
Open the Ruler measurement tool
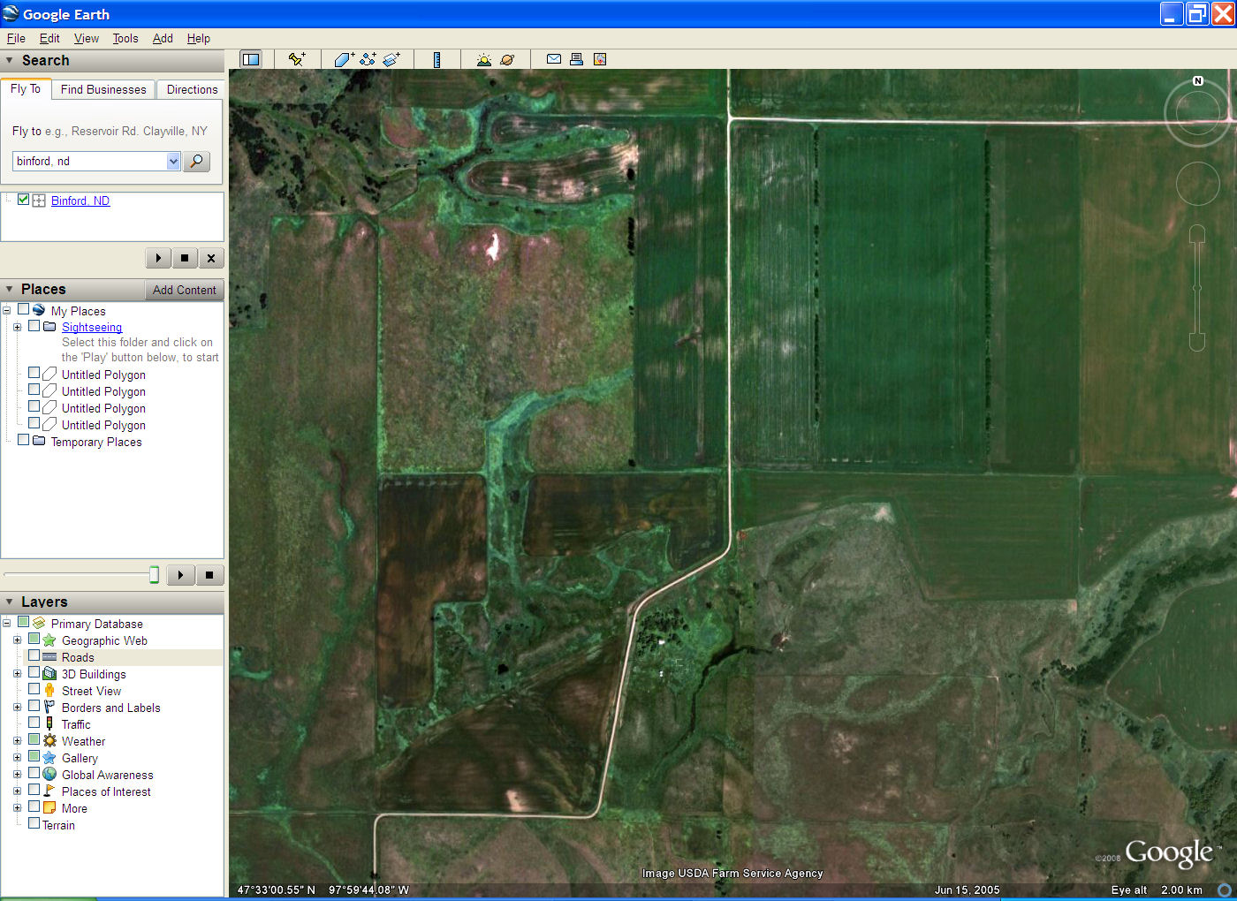pyautogui.click(x=436, y=59)
